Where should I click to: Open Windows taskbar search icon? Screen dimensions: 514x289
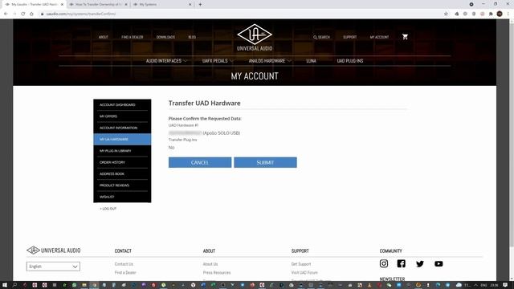pyautogui.click(x=14, y=285)
